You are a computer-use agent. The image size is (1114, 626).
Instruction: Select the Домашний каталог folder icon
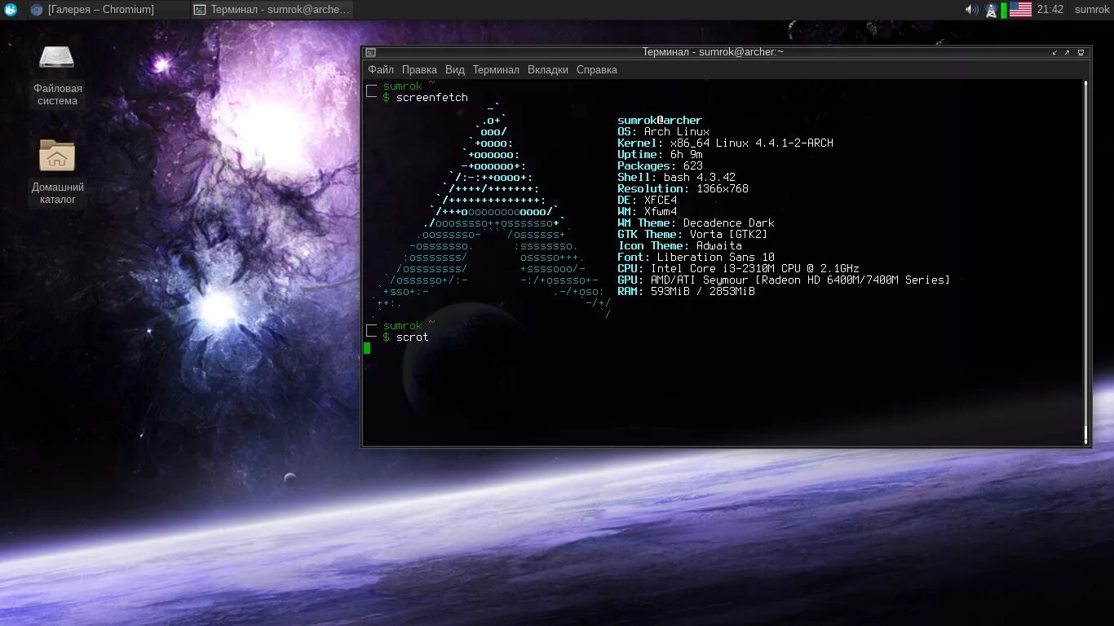[57, 156]
